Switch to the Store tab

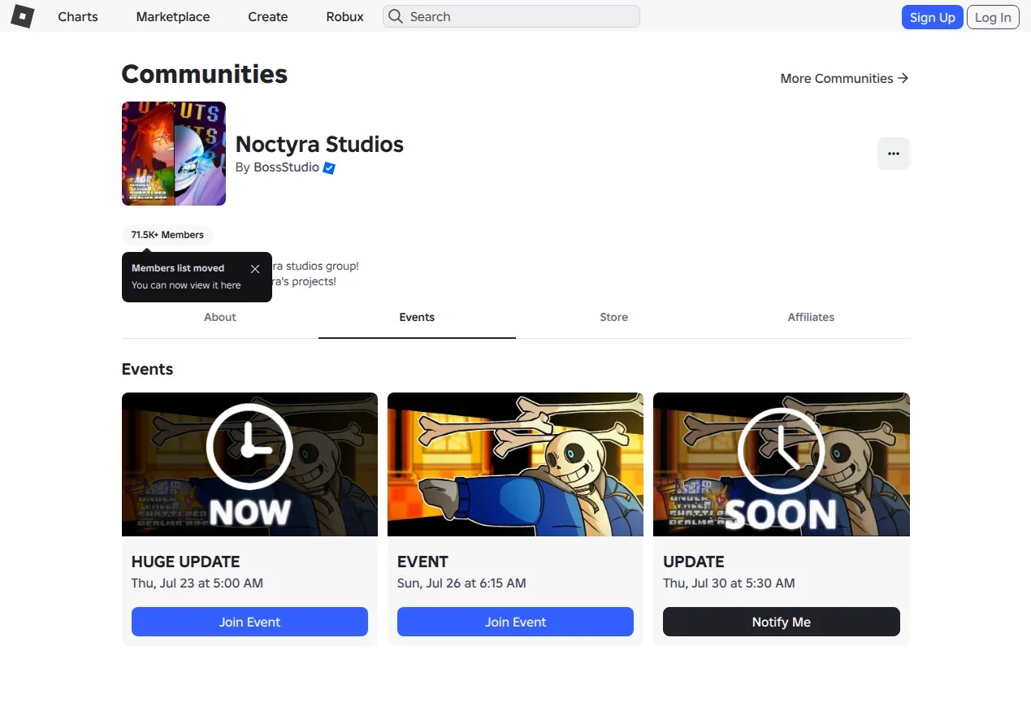[x=614, y=317]
